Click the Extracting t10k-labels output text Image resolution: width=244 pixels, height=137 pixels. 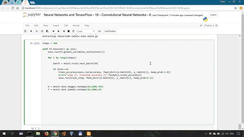(70, 36)
